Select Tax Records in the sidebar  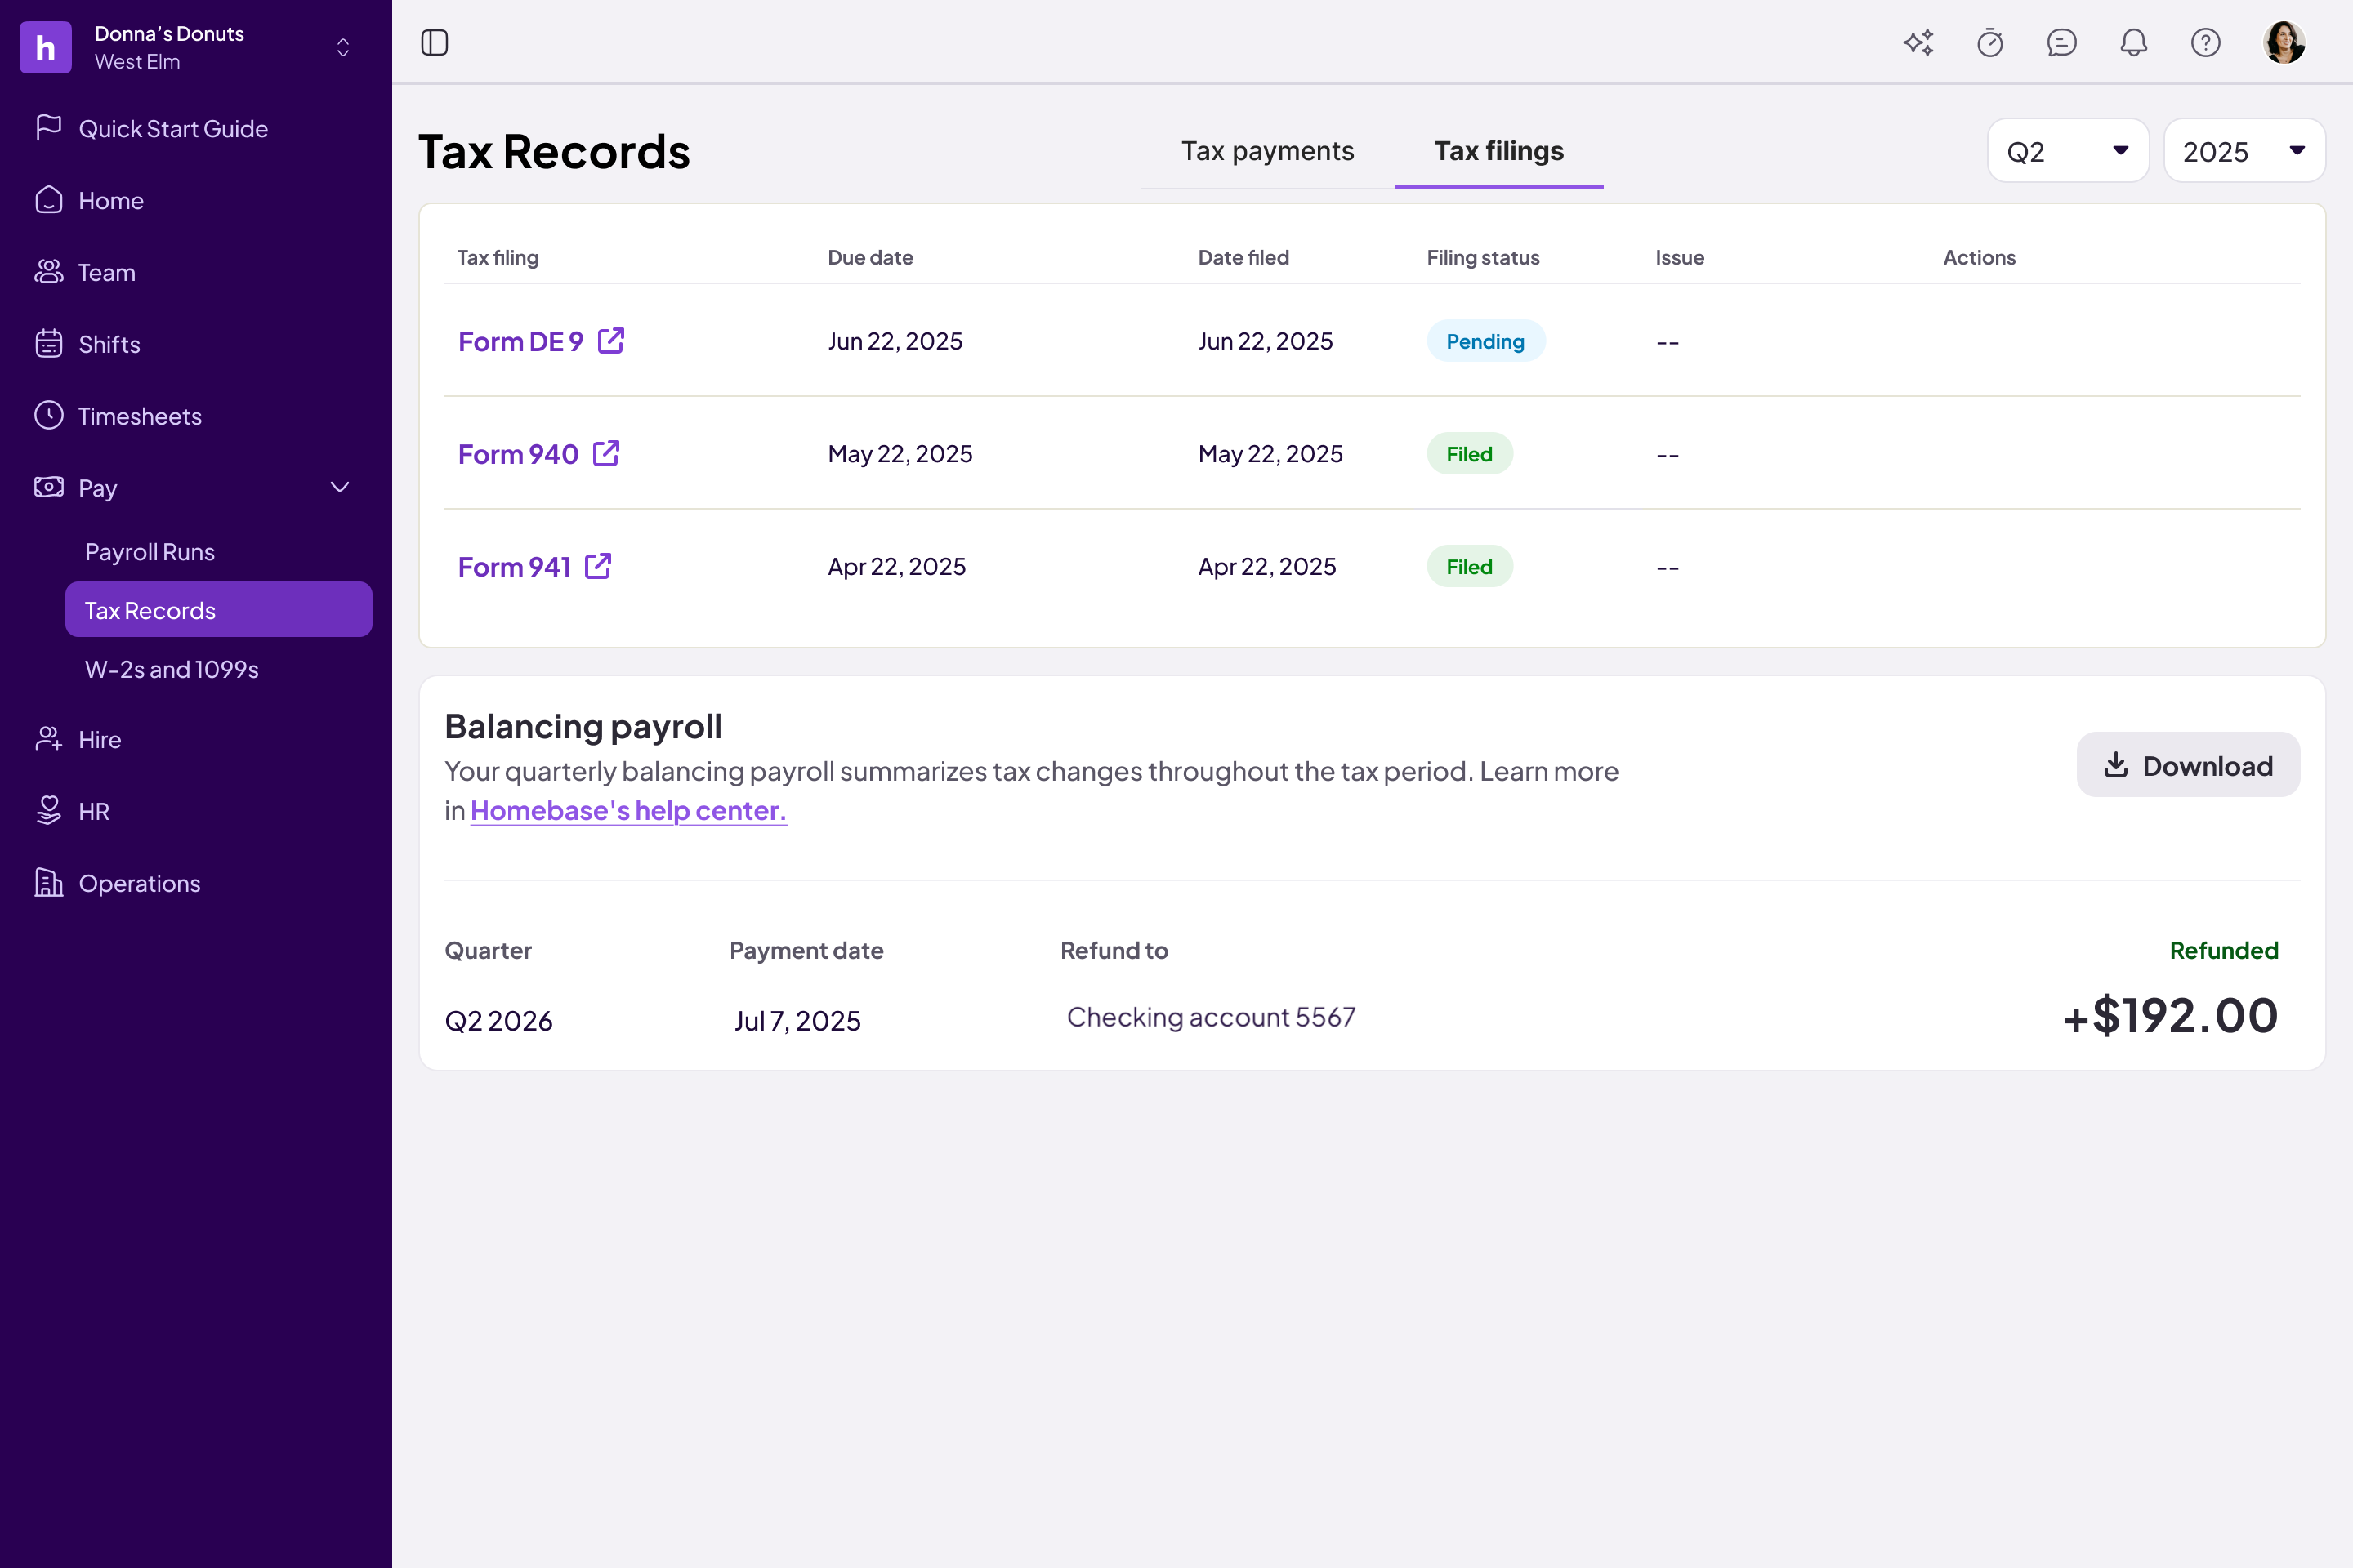coord(219,610)
